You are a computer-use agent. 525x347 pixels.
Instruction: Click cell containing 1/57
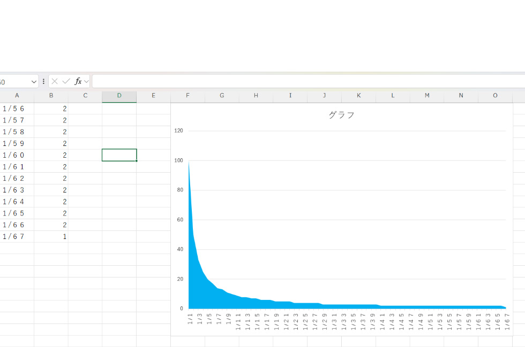pyautogui.click(x=17, y=120)
